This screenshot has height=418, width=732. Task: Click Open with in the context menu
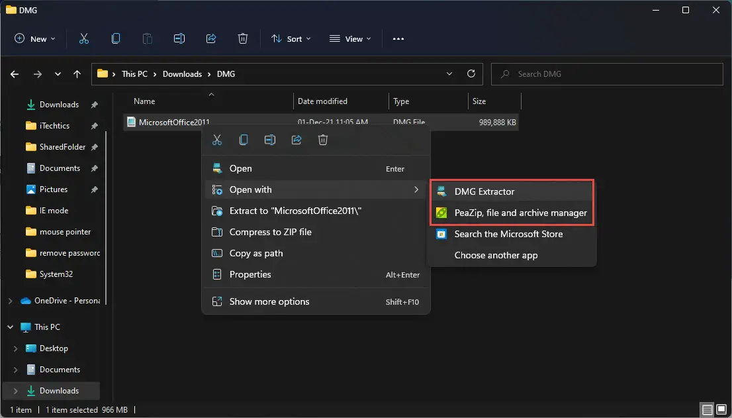[x=316, y=189]
